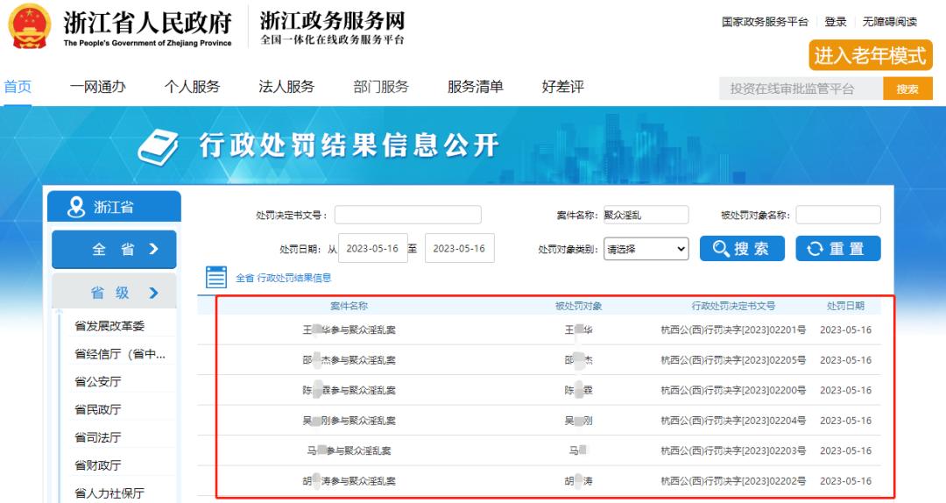Open the 服务清单 menu
Screen dimensions: 946x503
pyautogui.click(x=476, y=87)
